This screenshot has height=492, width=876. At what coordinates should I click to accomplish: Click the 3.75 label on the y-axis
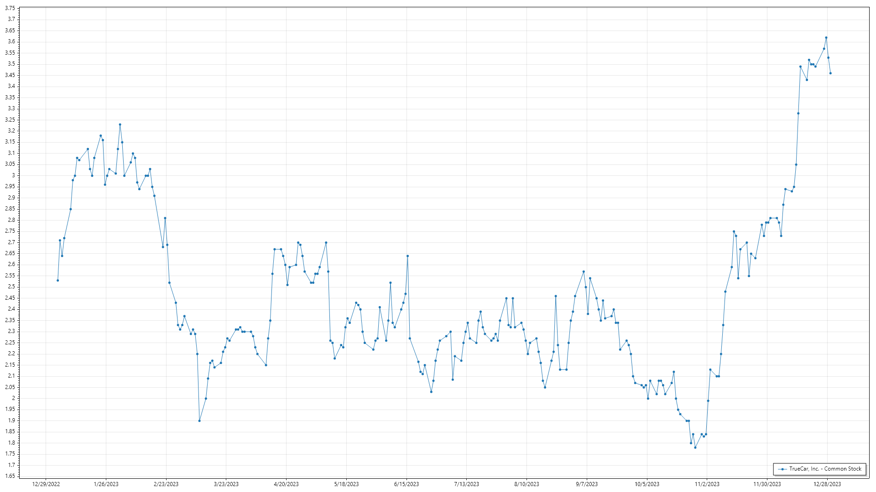10,8
